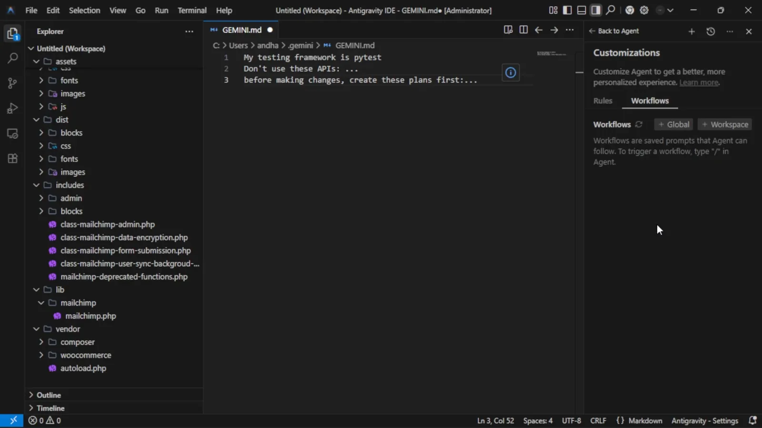Show errors and warnings problems count
This screenshot has height=428, width=762.
pyautogui.click(x=44, y=420)
